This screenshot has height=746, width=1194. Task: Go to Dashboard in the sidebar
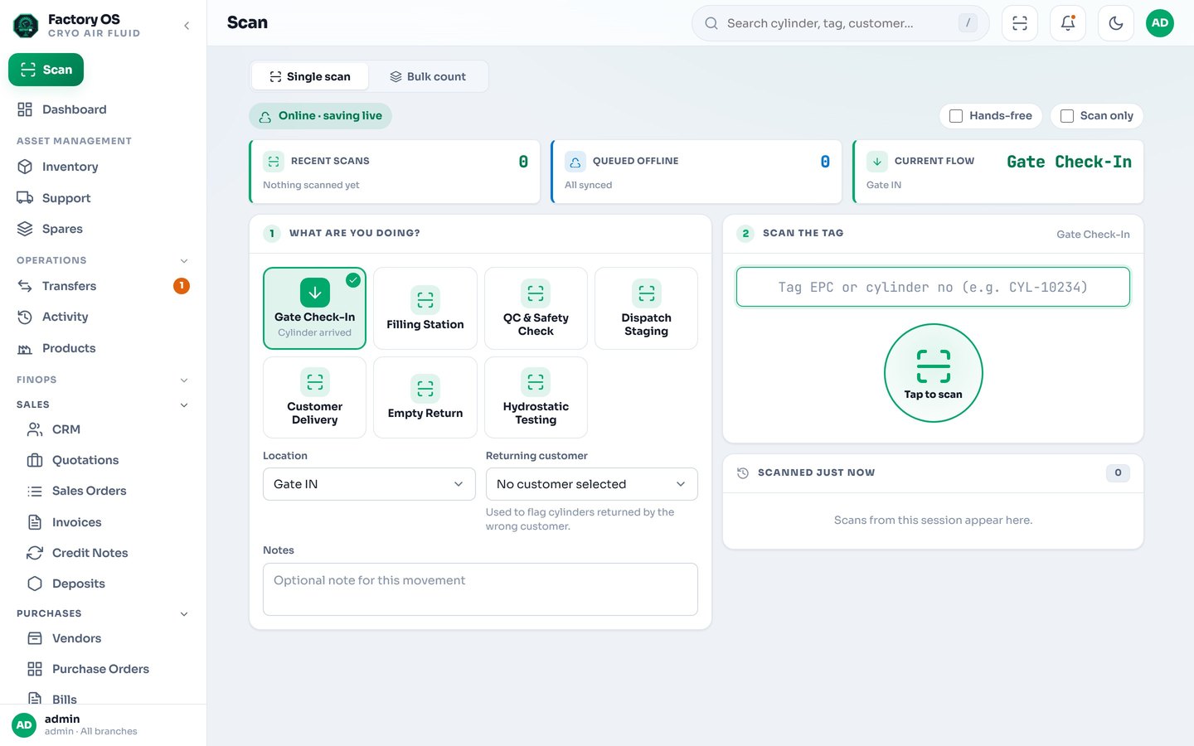click(103, 109)
